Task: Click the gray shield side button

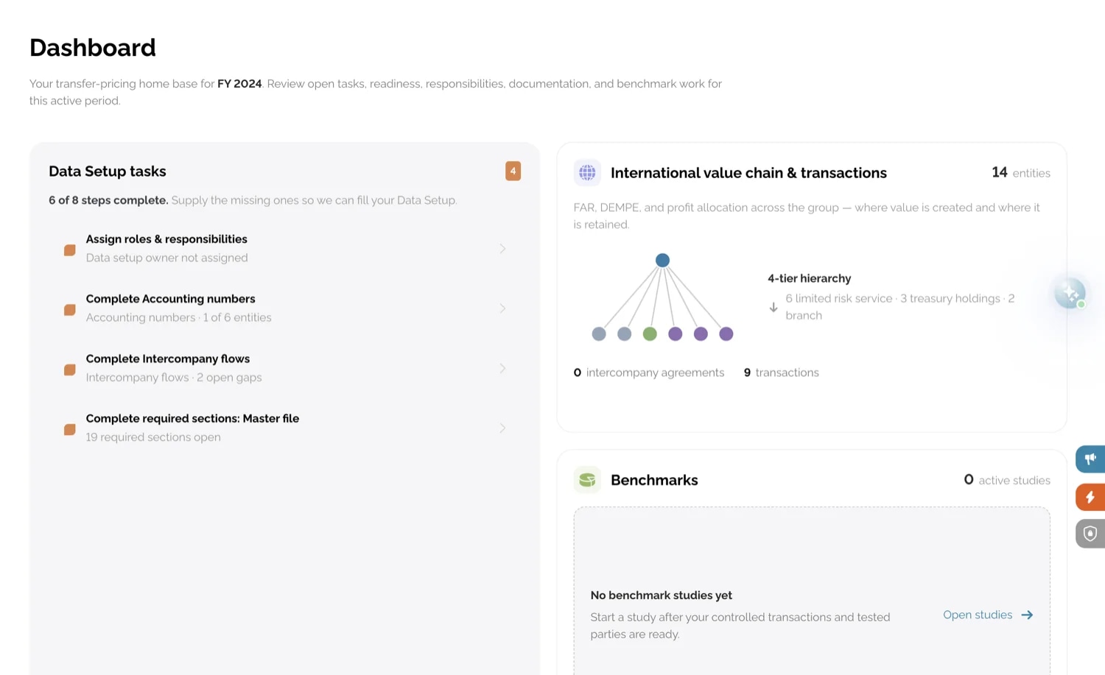Action: coord(1090,534)
